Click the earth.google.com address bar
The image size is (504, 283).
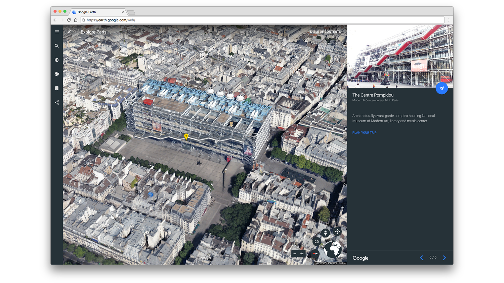pyautogui.click(x=262, y=20)
